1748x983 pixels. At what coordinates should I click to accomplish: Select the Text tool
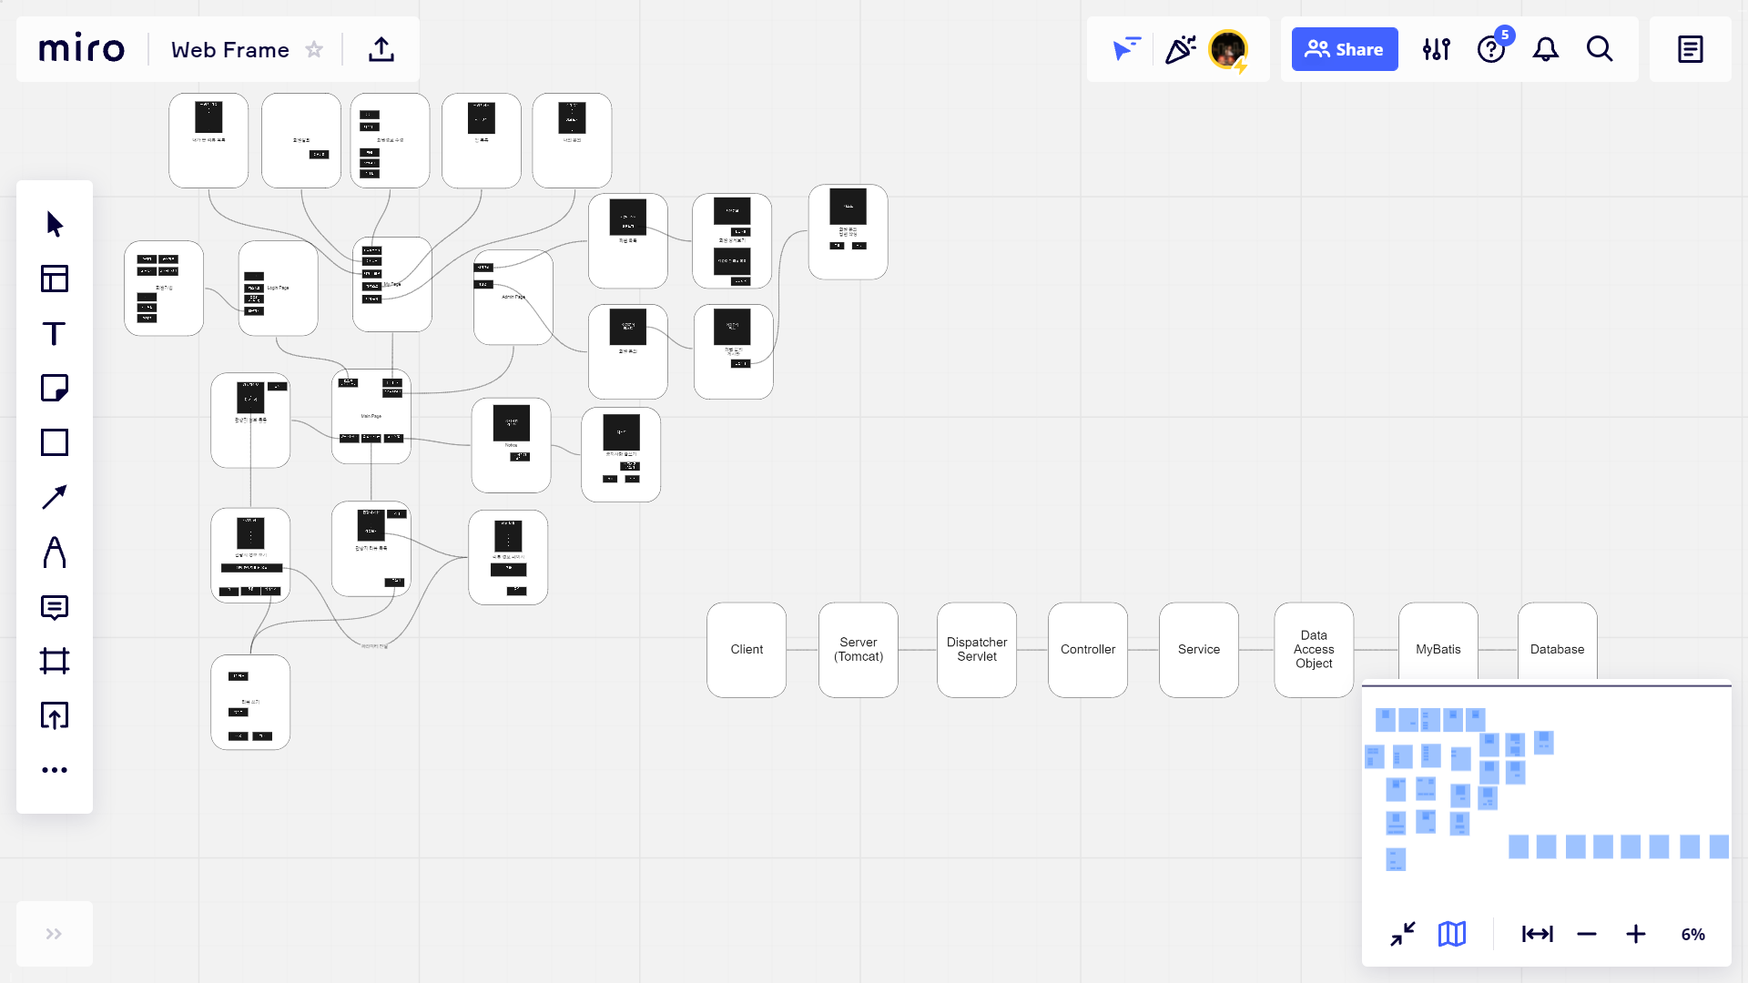tap(55, 333)
